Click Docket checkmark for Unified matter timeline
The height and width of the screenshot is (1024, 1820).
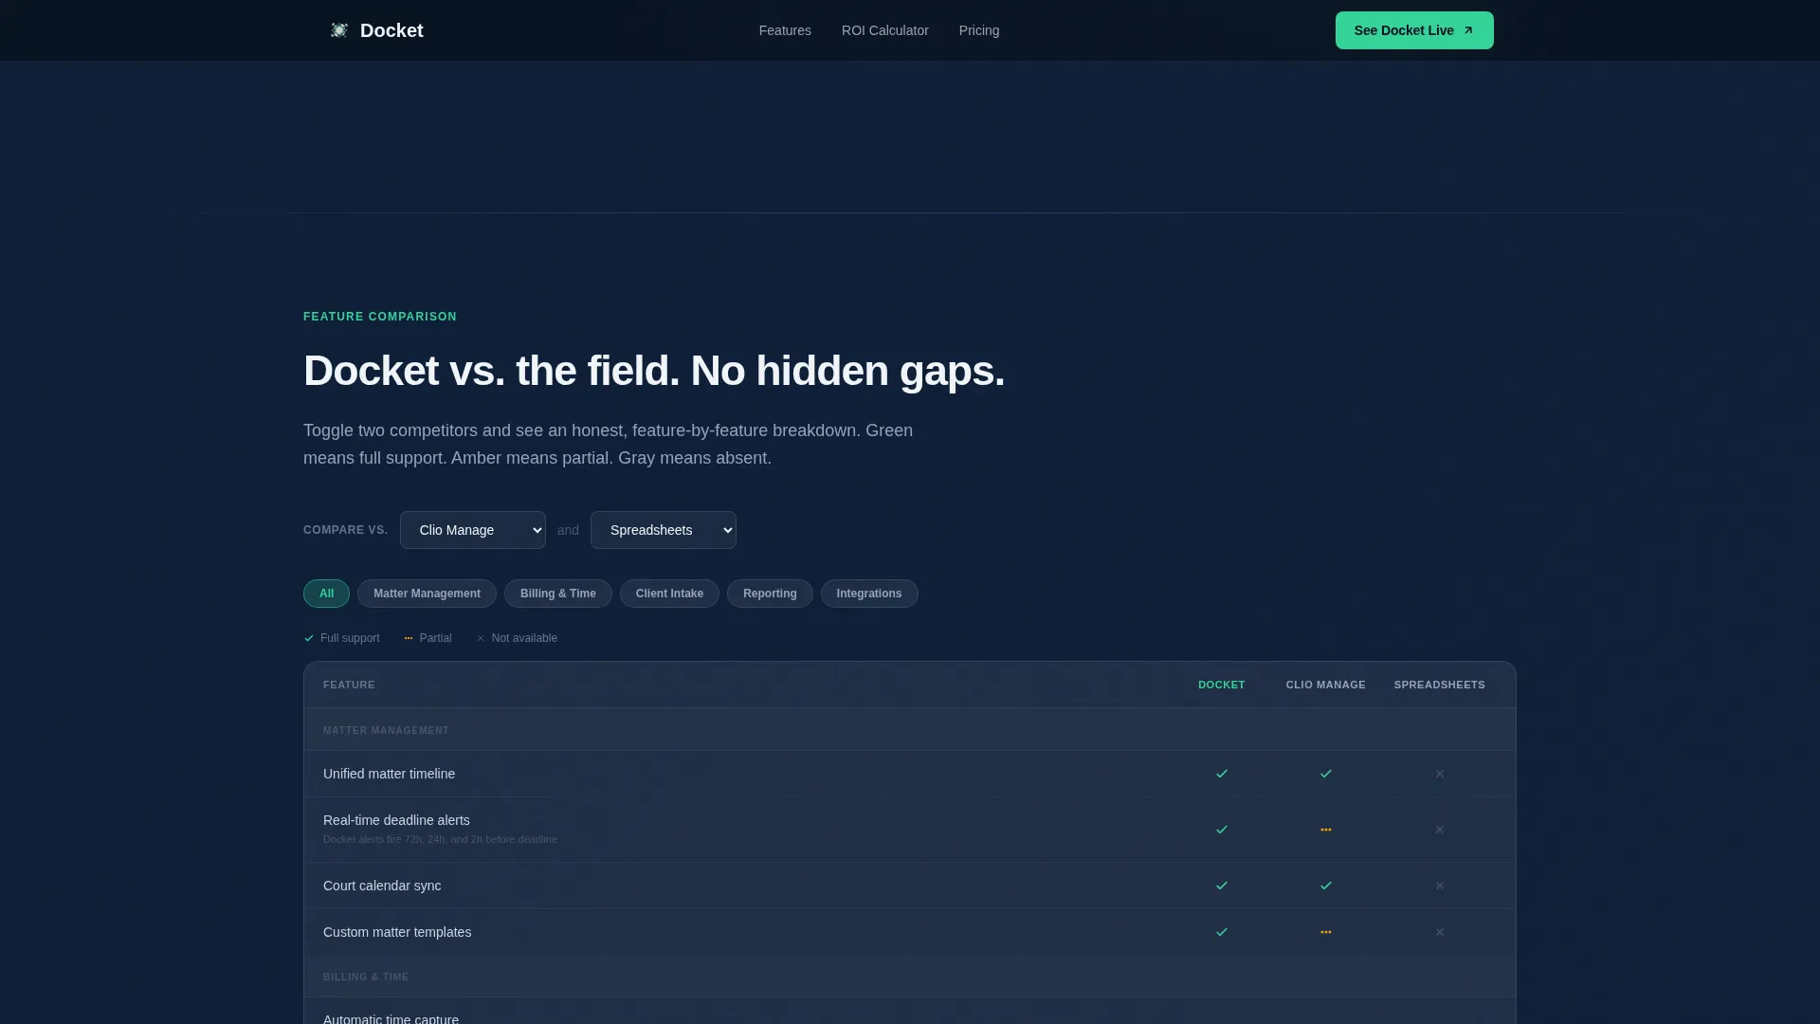[1222, 774]
